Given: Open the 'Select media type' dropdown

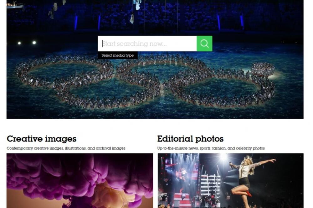Looking at the screenshot, I should pyautogui.click(x=118, y=55).
